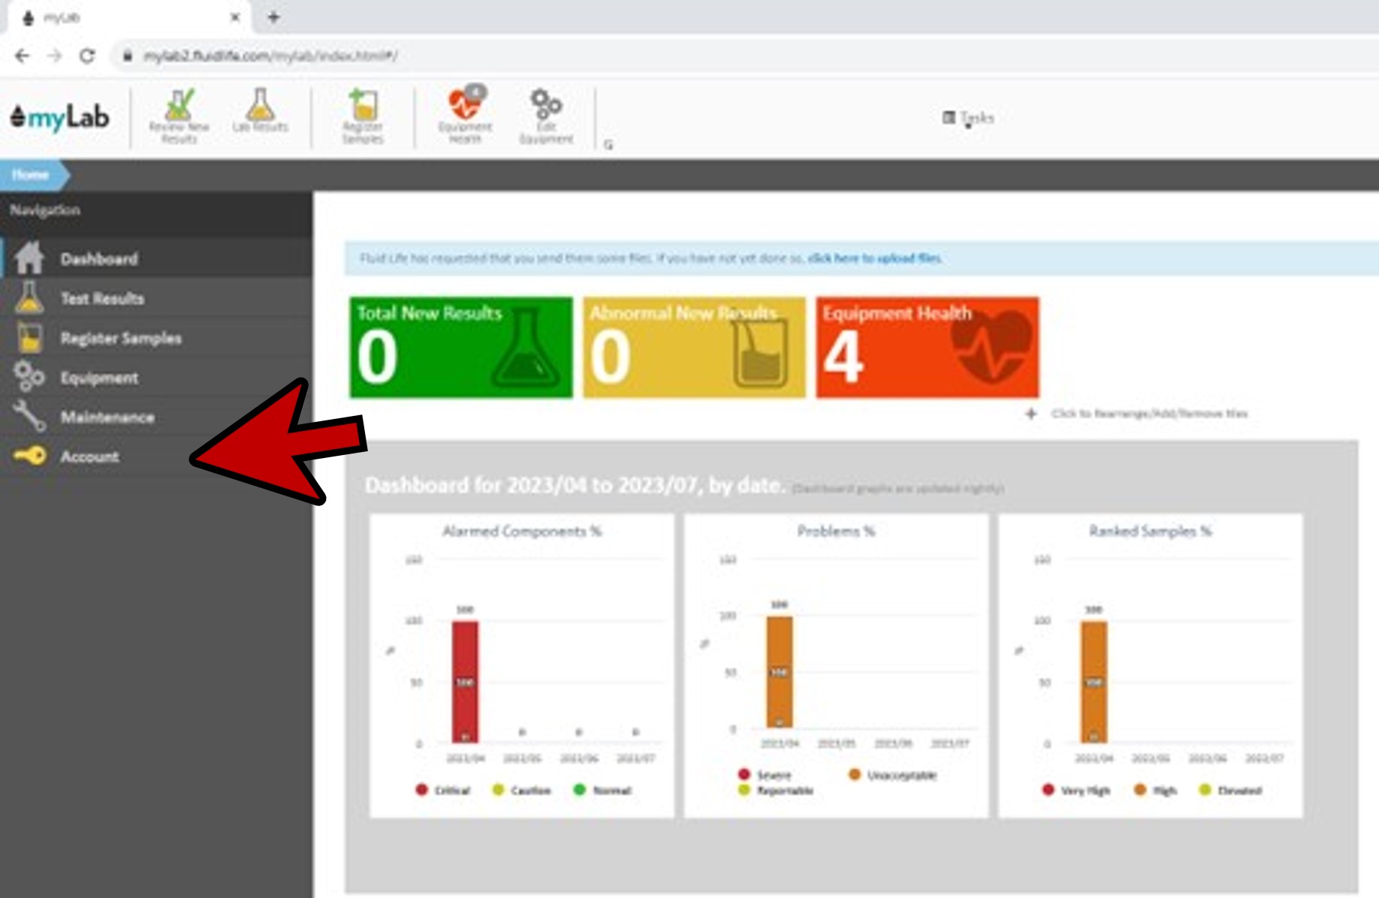Click the 'click here to upload files' link
The height and width of the screenshot is (898, 1379).
(x=874, y=258)
